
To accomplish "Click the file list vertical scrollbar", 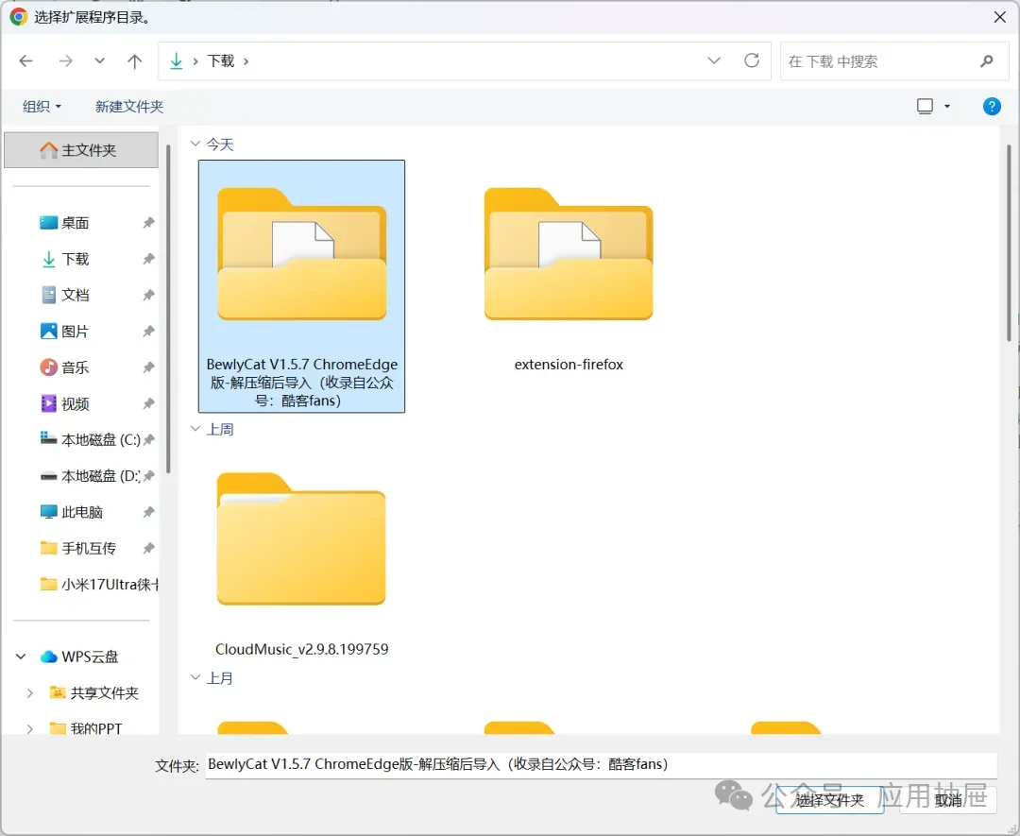I will coord(1009,244).
